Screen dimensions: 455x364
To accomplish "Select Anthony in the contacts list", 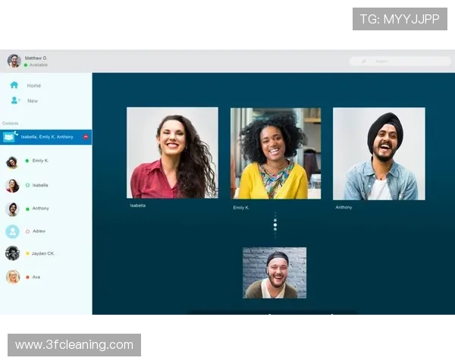I will [x=40, y=209].
